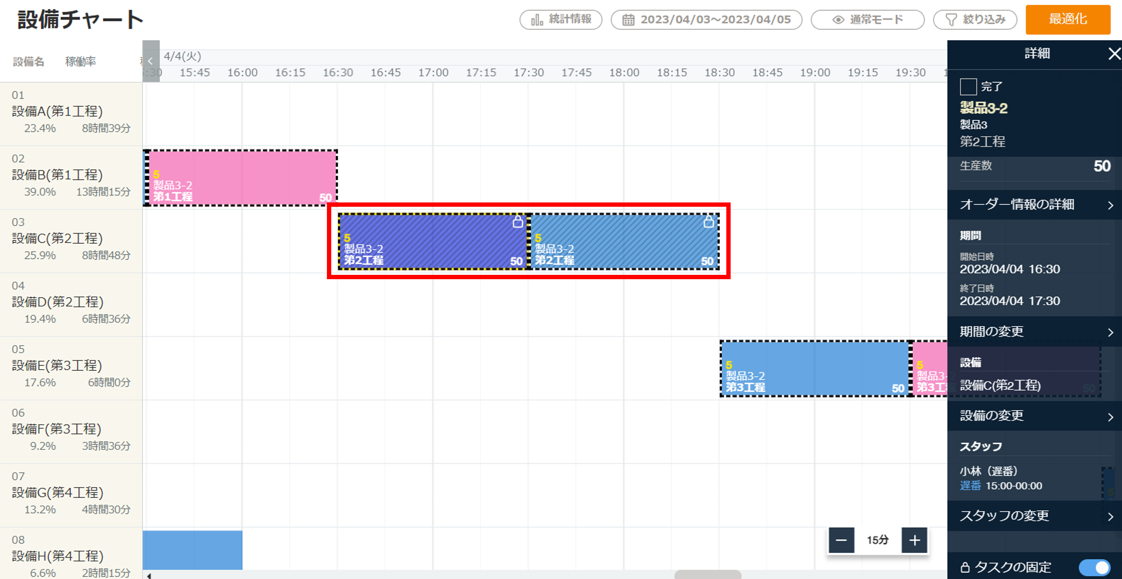Select the 設備H(第4工程) row
This screenshot has height=579, width=1122.
71,553
